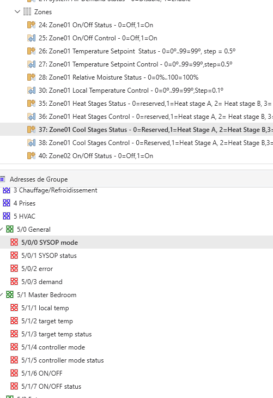Click the input icon of object 25 Zone01 On/Off Control
Viewport: 273px width, 398px height.
[x=31, y=38]
